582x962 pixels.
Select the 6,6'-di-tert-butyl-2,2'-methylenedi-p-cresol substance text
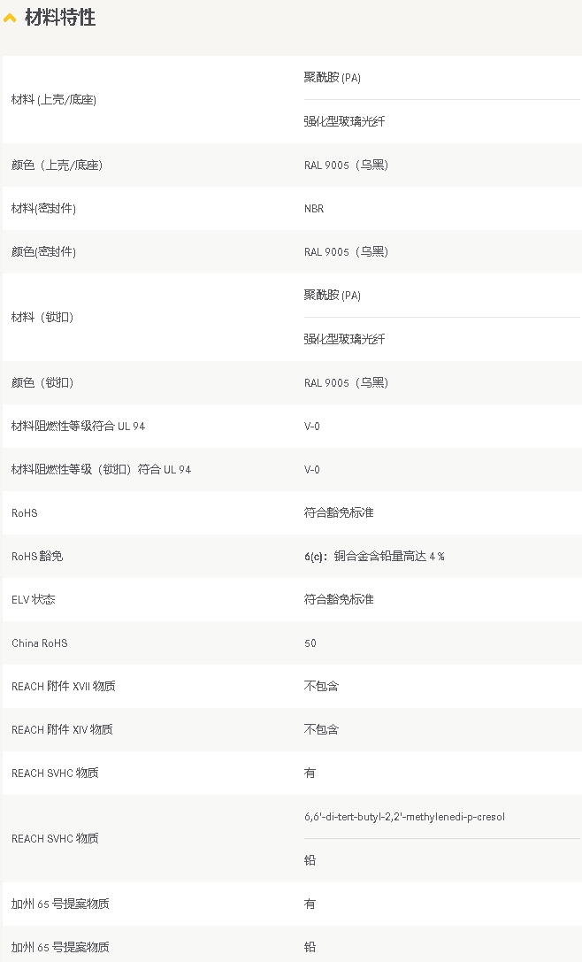pyautogui.click(x=404, y=817)
